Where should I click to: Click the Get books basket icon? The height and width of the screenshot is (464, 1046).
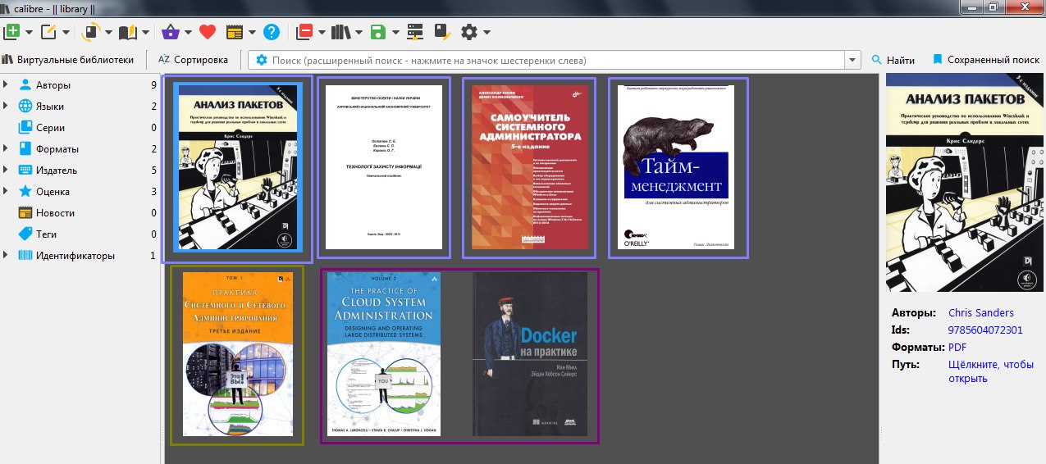click(x=171, y=32)
